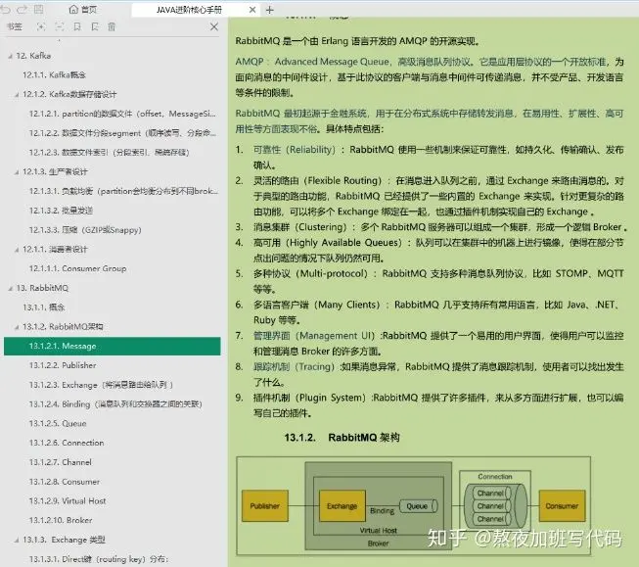The image size is (639, 567).
Task: Open bookmark 12. Kafka
Action: coord(33,56)
